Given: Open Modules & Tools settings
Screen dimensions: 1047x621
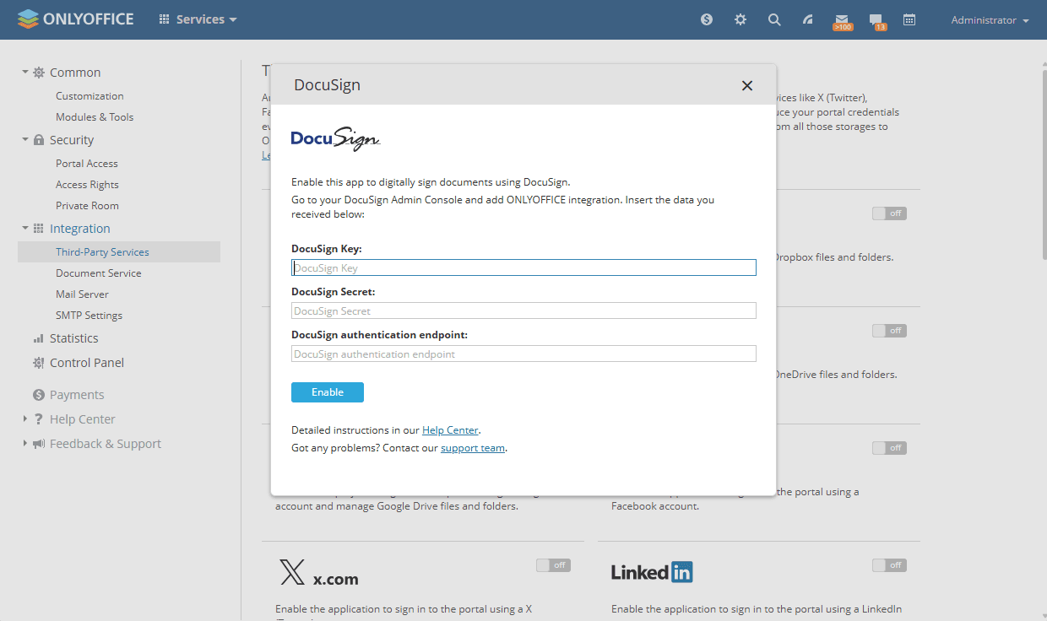Looking at the screenshot, I should pos(95,117).
